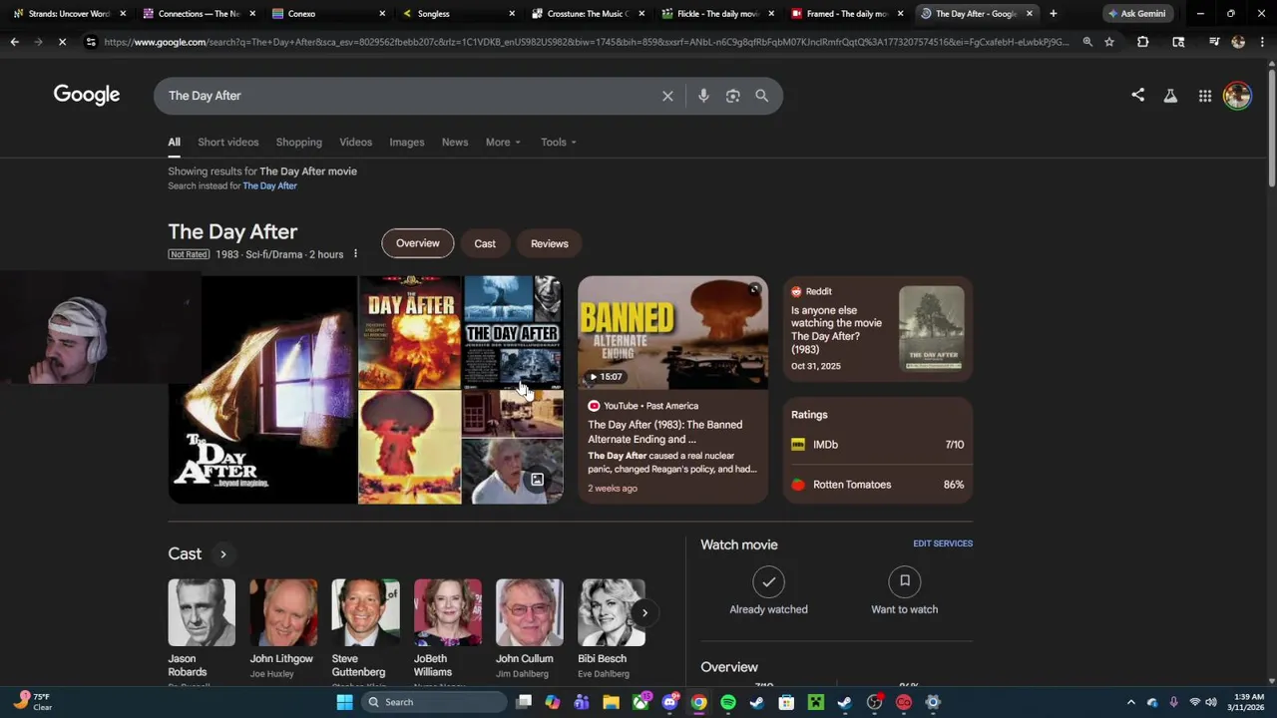Show hidden system tray icons chevron

click(1130, 702)
